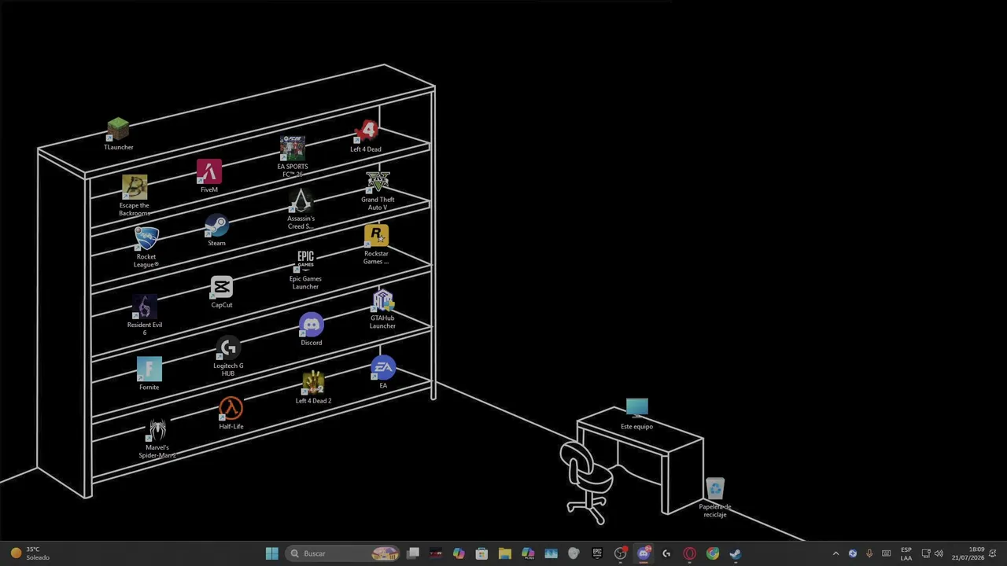This screenshot has height=566, width=1007.
Task: Open the volume control in the tray
Action: coord(939,553)
